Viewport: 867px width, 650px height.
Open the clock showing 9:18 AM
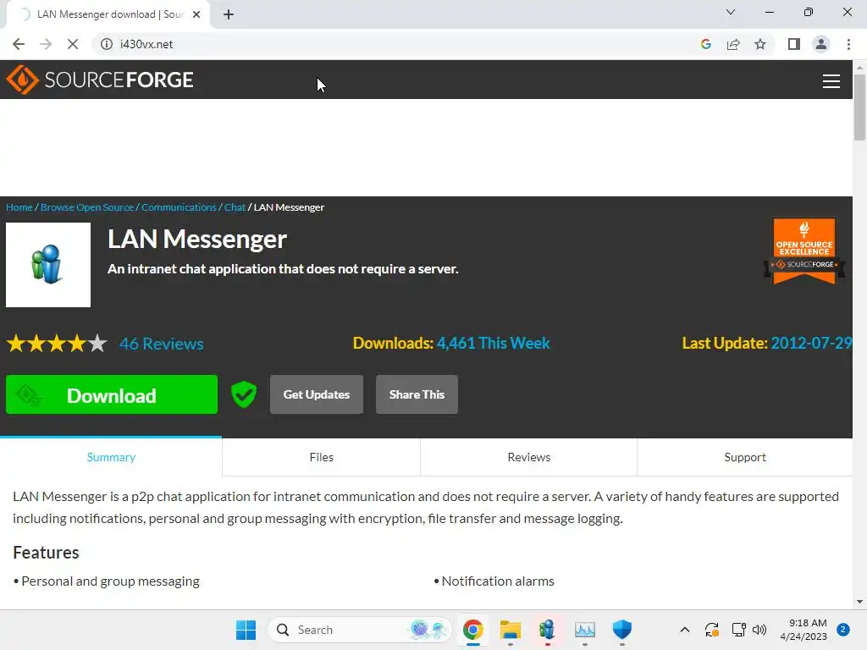point(803,630)
